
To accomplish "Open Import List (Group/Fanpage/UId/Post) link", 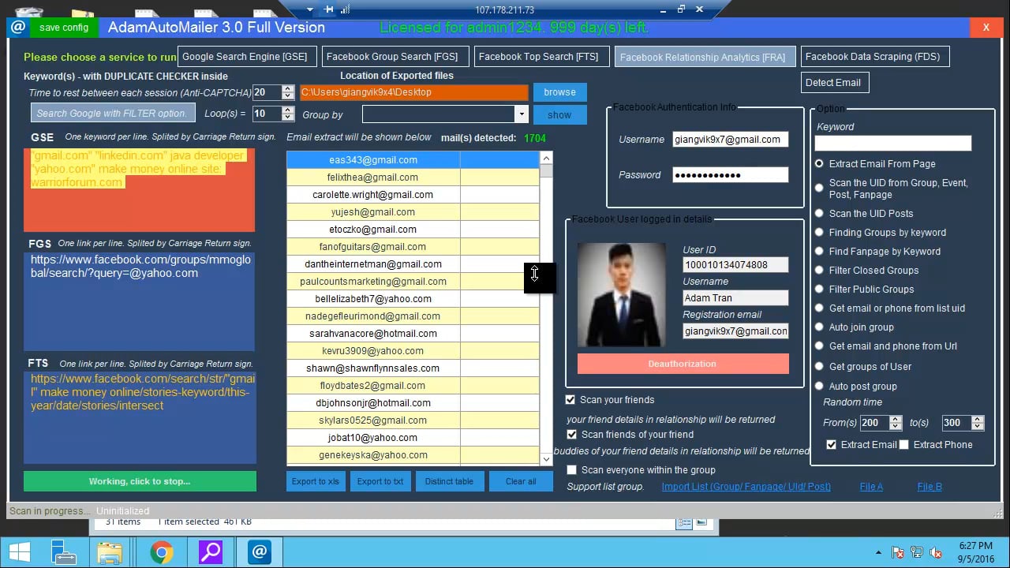I will coord(746,487).
